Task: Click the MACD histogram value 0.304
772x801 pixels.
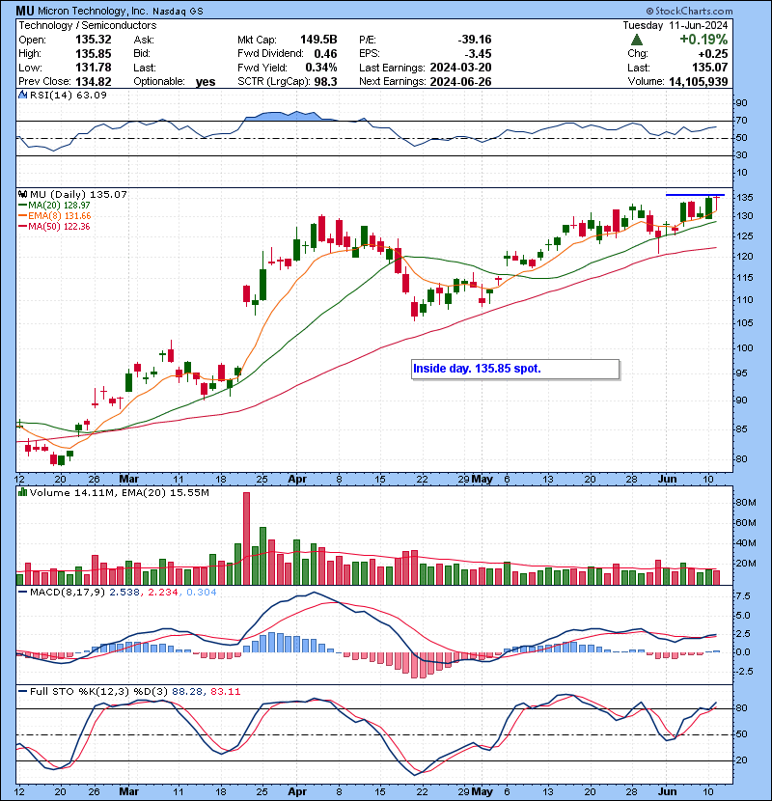Action: point(202,593)
